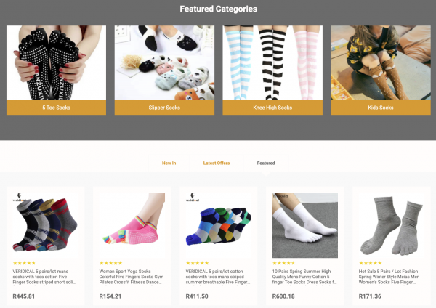Select the Featured tab
Image resolution: width=436 pixels, height=308 pixels.
tap(266, 163)
